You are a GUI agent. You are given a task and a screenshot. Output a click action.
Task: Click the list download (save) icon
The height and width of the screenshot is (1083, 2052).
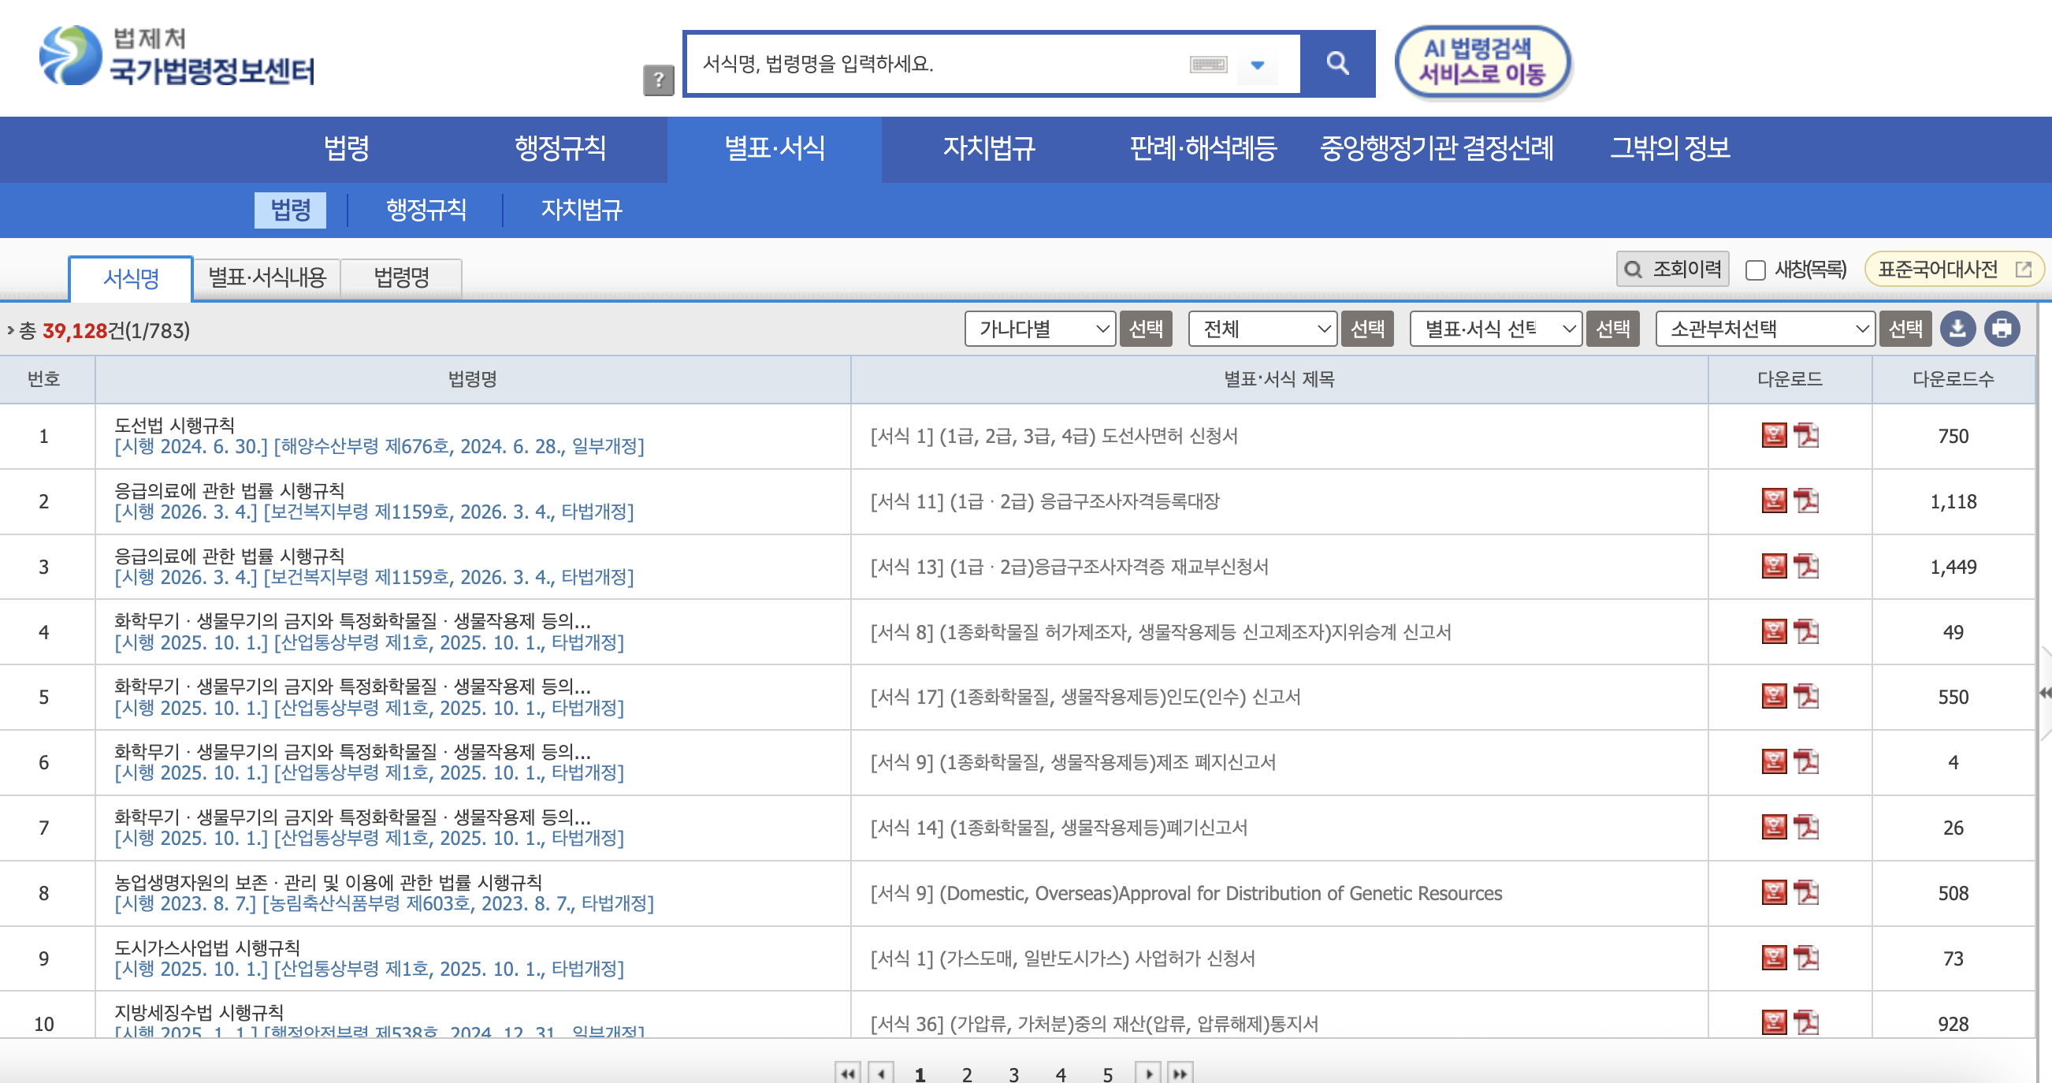pos(1957,329)
